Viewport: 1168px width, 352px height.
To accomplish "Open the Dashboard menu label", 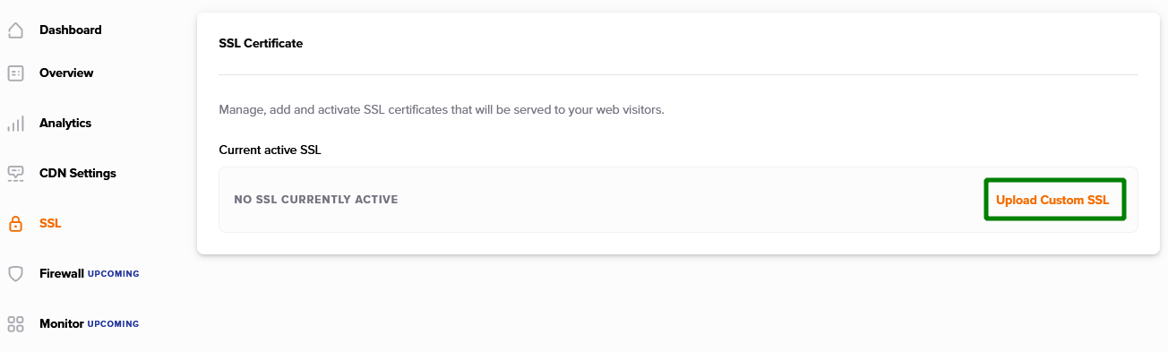I will point(71,30).
